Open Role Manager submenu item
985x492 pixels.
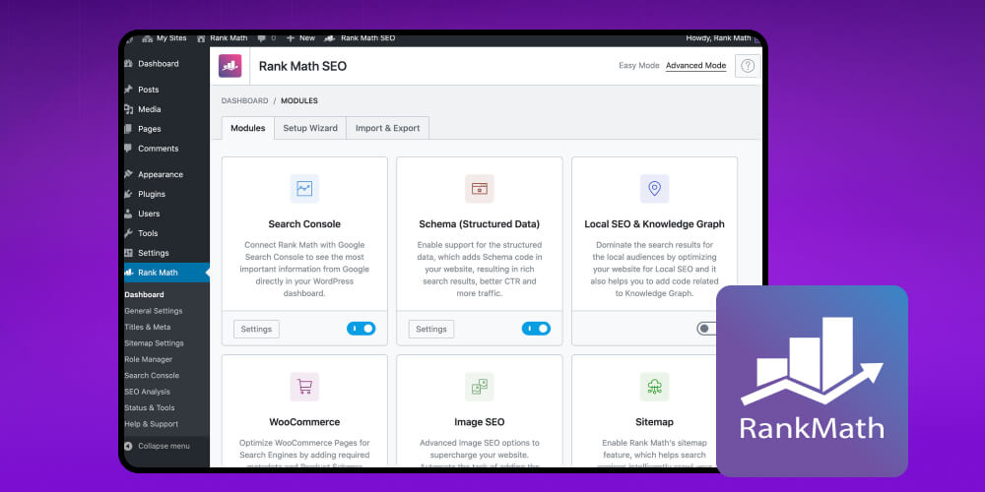click(x=149, y=359)
